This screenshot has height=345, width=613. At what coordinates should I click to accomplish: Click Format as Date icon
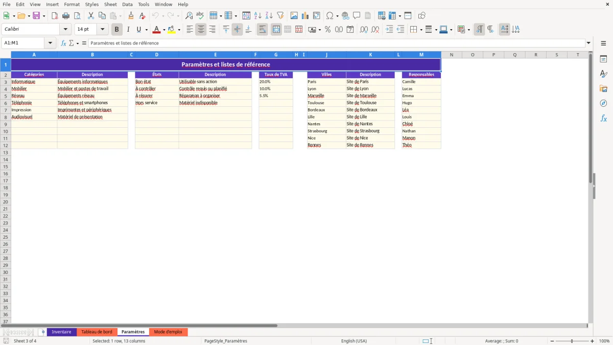coord(350,30)
